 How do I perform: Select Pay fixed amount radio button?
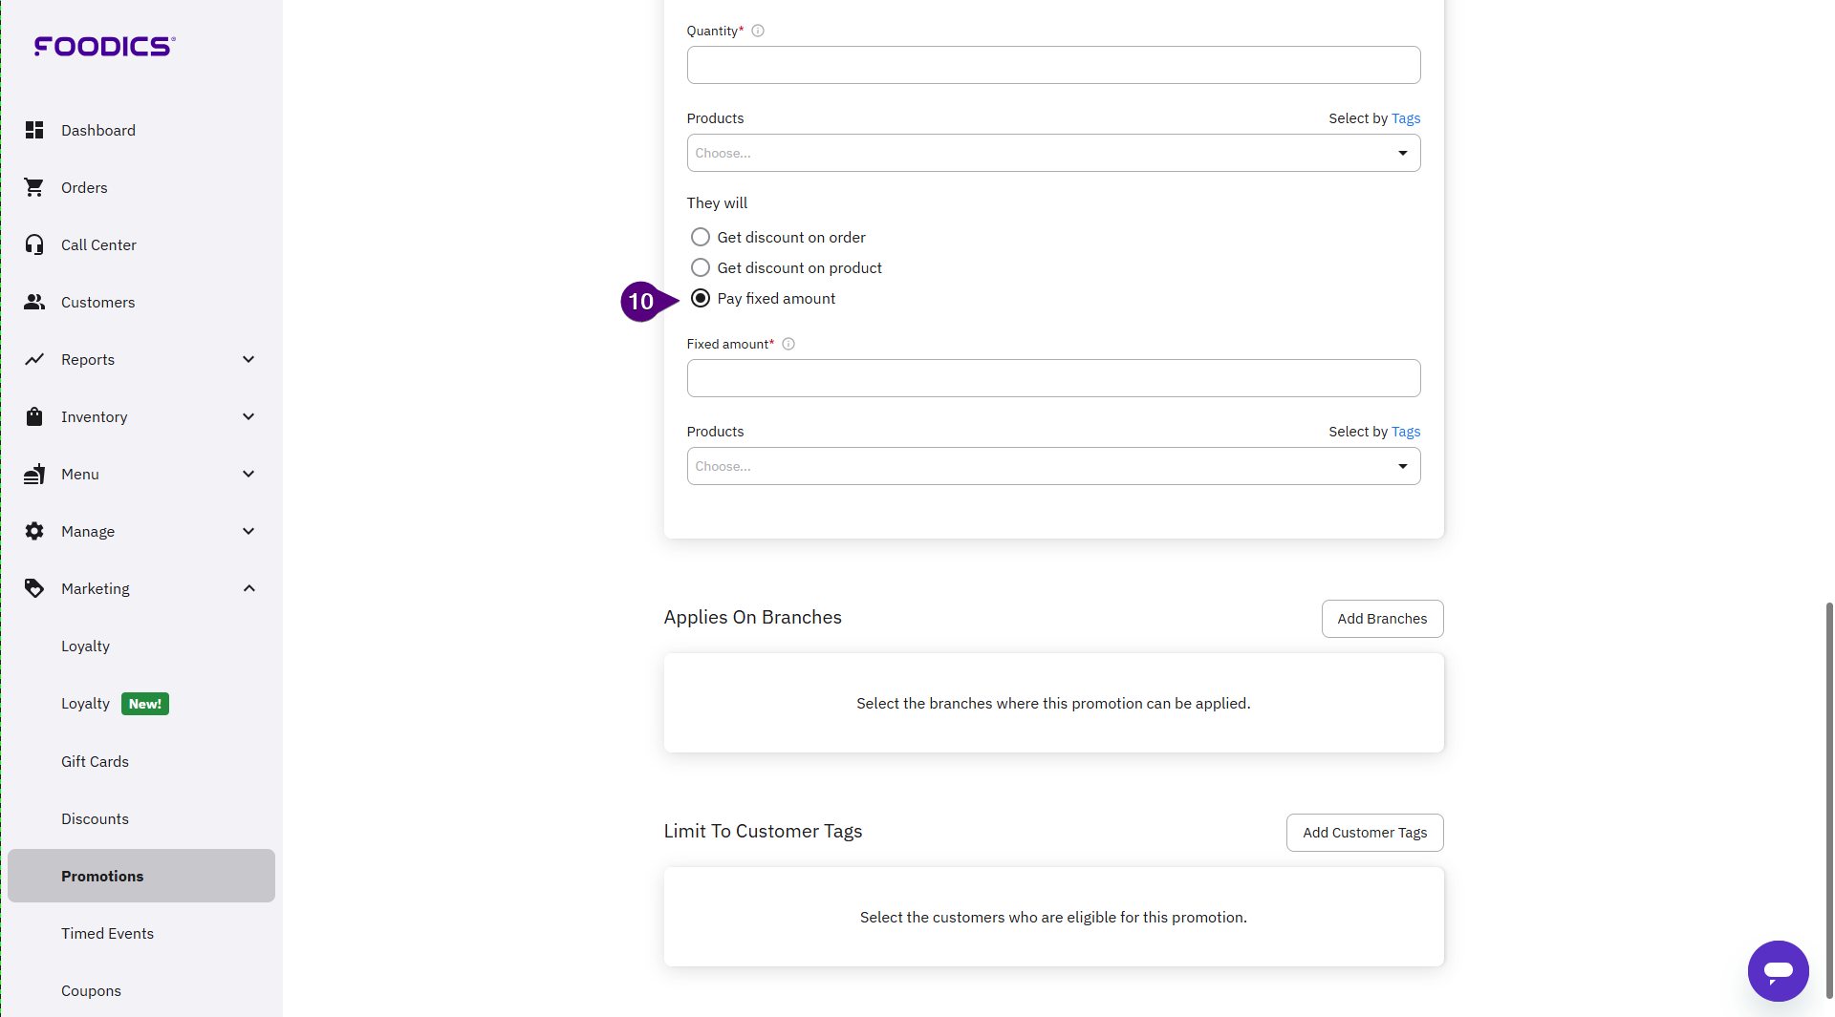coord(701,298)
